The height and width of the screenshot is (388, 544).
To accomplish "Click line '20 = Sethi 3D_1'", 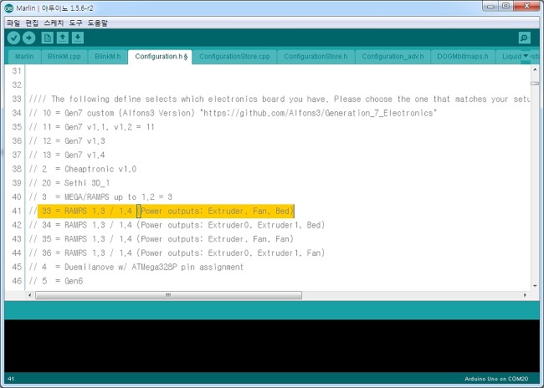I will click(69, 183).
